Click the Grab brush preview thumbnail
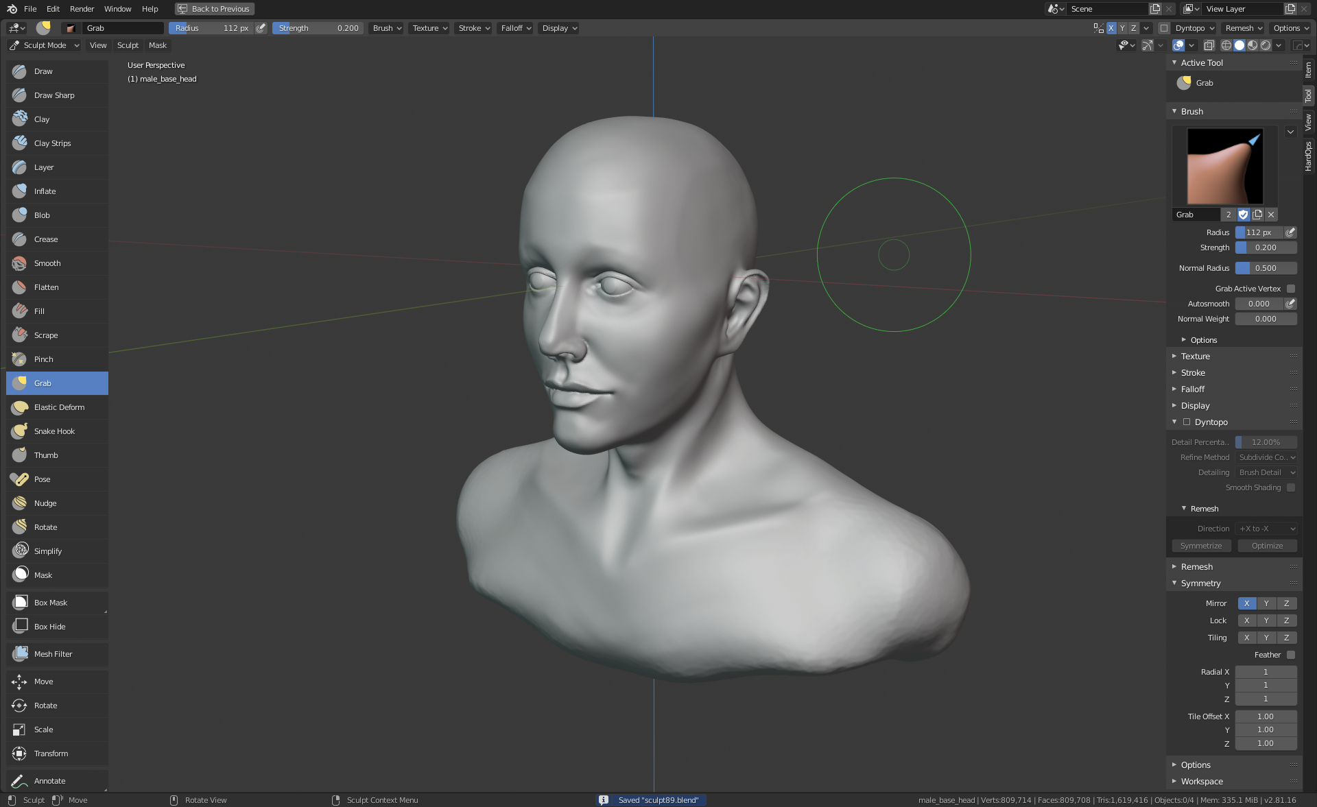Viewport: 1317px width, 807px height. pos(1224,167)
